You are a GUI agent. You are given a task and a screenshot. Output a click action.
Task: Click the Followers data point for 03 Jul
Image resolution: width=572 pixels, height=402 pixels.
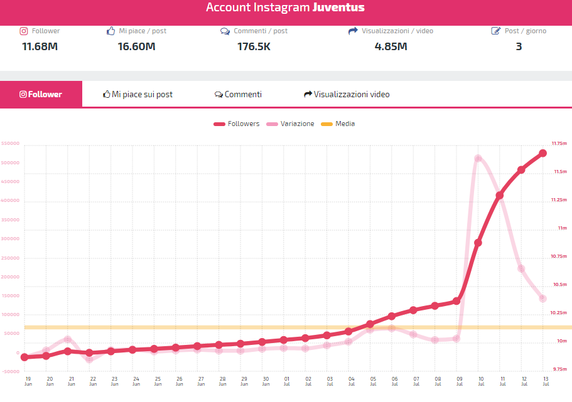(x=327, y=336)
